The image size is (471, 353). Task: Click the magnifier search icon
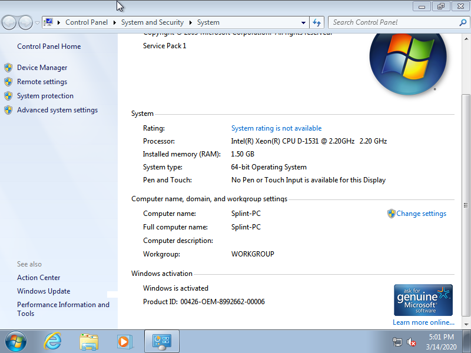coord(463,22)
